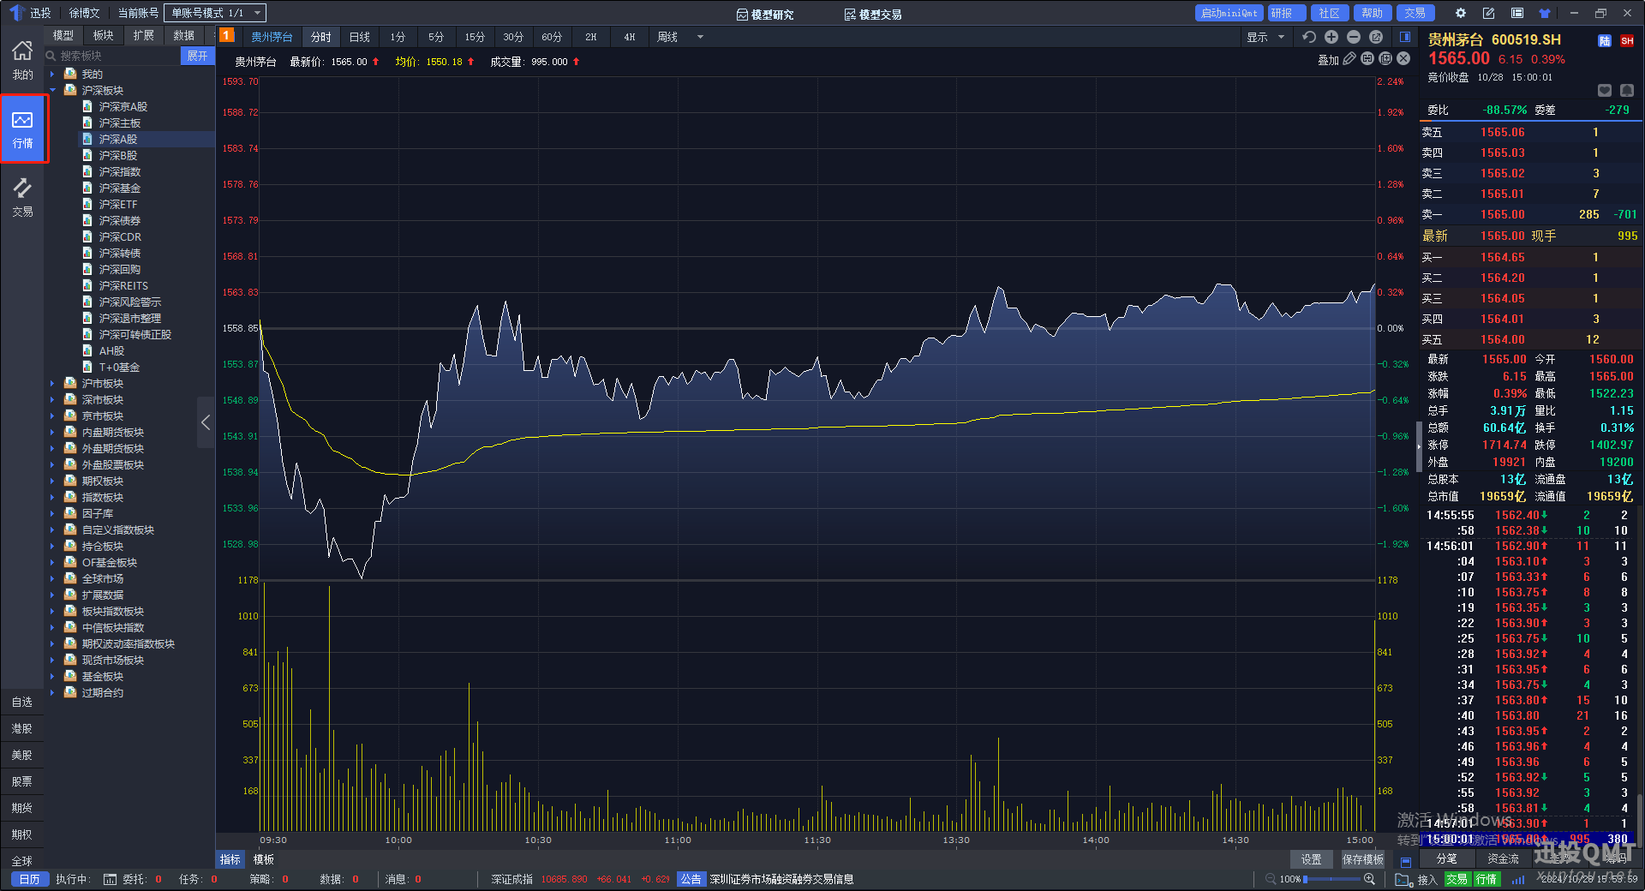Switch to the 板块 tab

pyautogui.click(x=104, y=35)
